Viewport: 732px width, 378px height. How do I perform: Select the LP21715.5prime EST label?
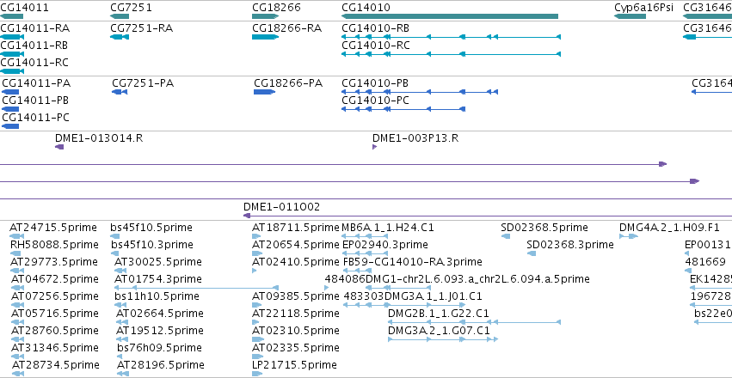(x=294, y=364)
